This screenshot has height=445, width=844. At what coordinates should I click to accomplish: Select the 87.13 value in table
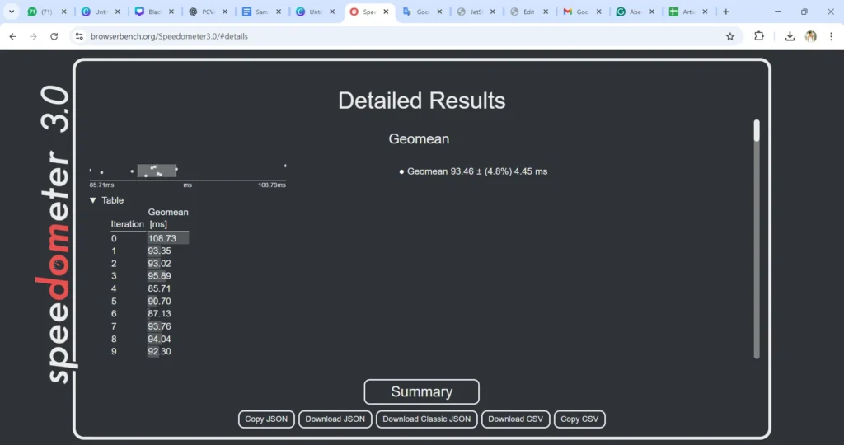click(159, 314)
